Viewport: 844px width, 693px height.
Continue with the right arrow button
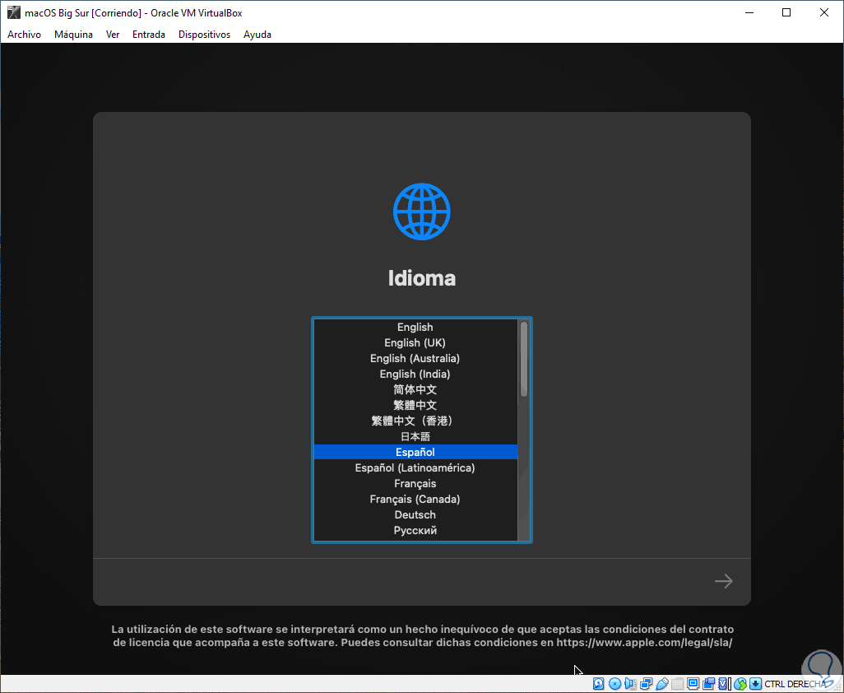[x=723, y=581]
